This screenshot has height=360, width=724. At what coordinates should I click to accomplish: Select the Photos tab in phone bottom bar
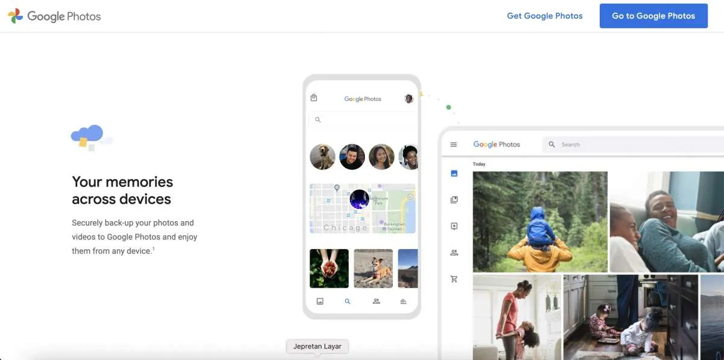tap(320, 302)
